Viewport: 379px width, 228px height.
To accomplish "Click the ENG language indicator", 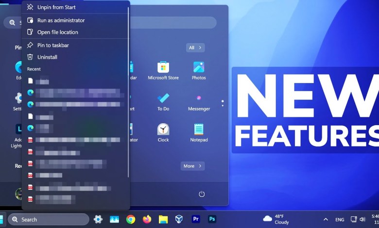I will click(340, 220).
